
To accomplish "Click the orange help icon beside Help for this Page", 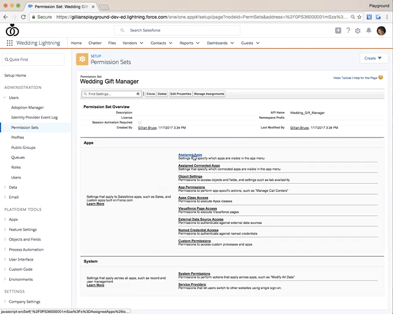I will point(380,77).
